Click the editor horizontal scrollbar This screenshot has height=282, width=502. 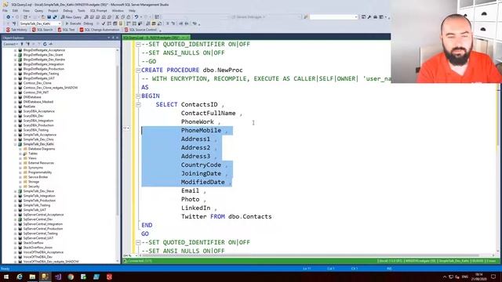click(311, 255)
